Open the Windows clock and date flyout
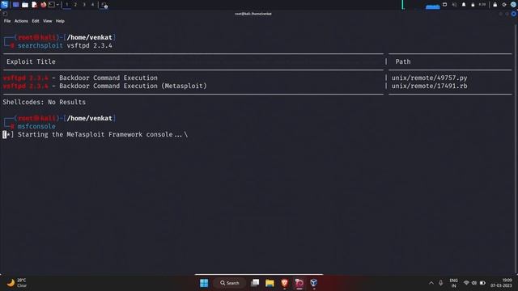Viewport: 518px width, 291px height. click(x=501, y=283)
